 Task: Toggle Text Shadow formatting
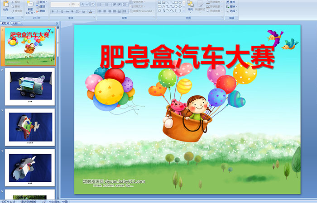click(72, 11)
